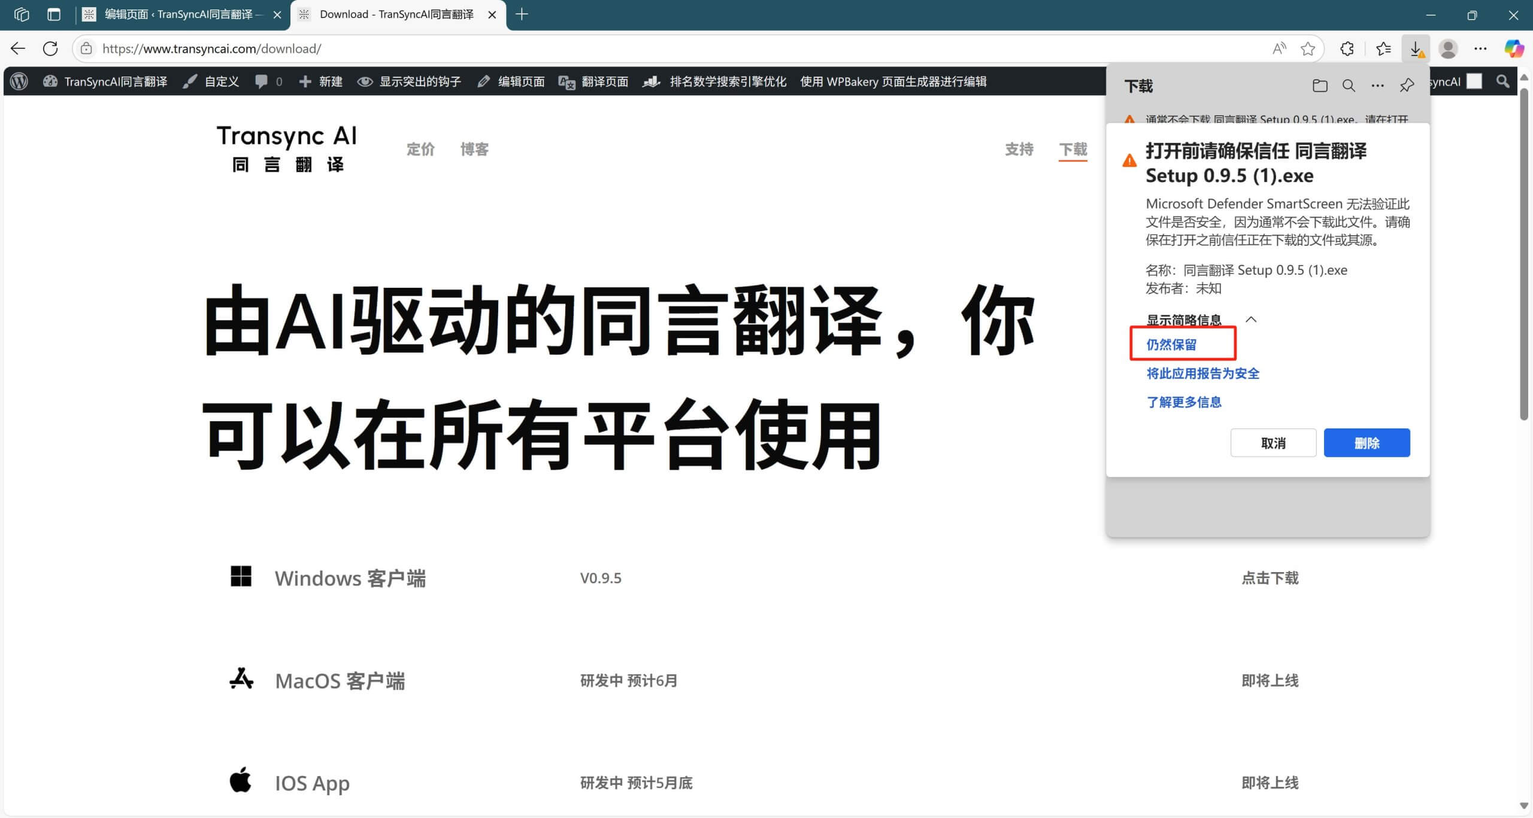Screen dimensions: 1533x818
Task: Open the 支持 navigation link
Action: [1019, 149]
